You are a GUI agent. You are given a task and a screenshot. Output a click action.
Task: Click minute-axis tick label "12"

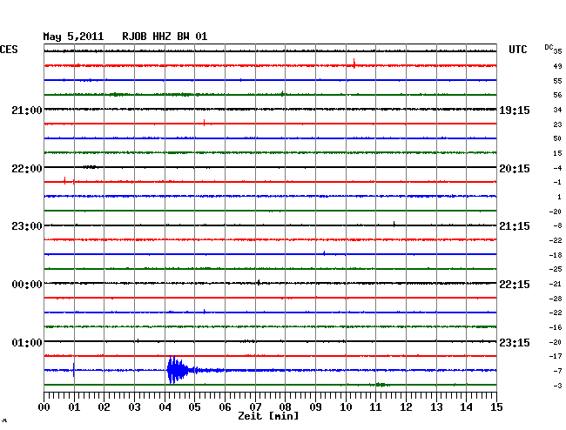(x=406, y=407)
